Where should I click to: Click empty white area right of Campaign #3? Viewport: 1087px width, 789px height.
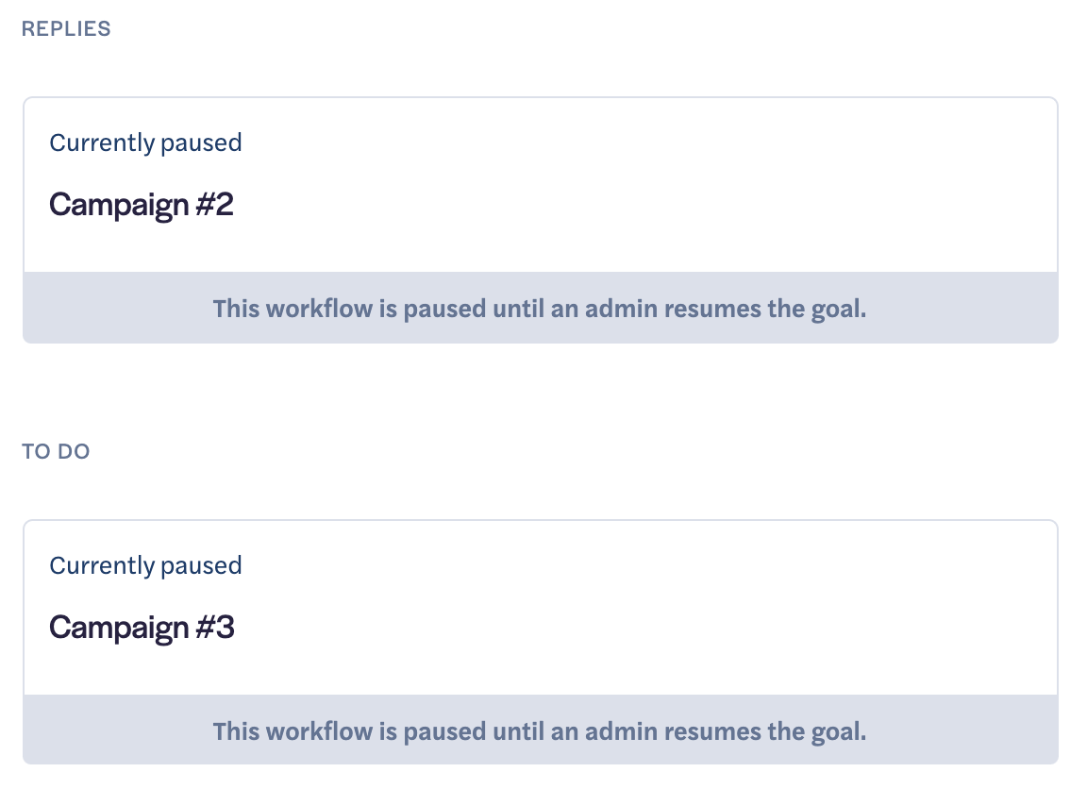(661, 627)
